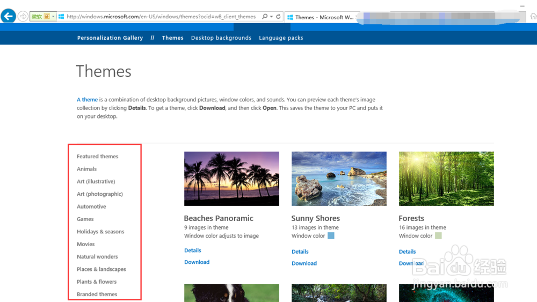Image resolution: width=537 pixels, height=302 pixels.
Task: Click the Download link for Beaches Panoramic
Action: click(x=197, y=262)
